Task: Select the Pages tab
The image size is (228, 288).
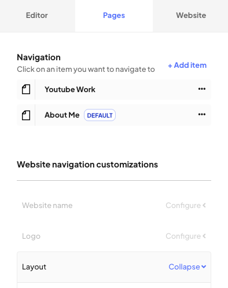Action: click(114, 16)
